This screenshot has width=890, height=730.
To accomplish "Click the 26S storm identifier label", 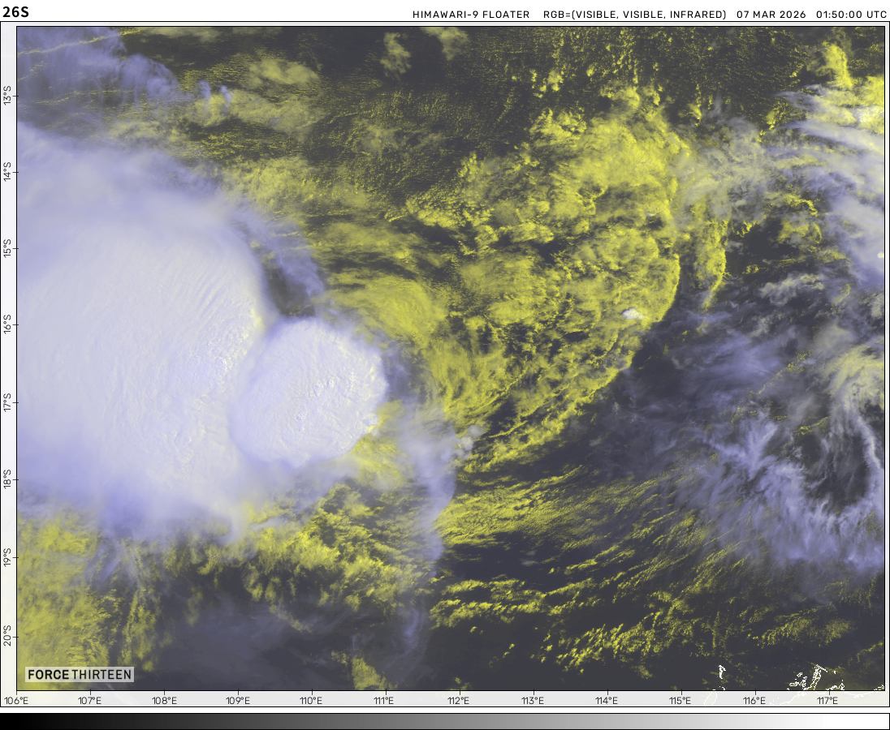I will [17, 12].
